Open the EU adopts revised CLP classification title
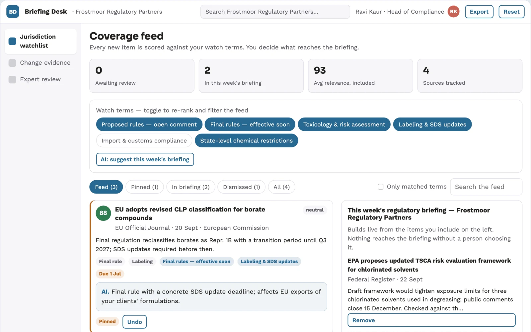The height and width of the screenshot is (332, 531). pyautogui.click(x=190, y=213)
